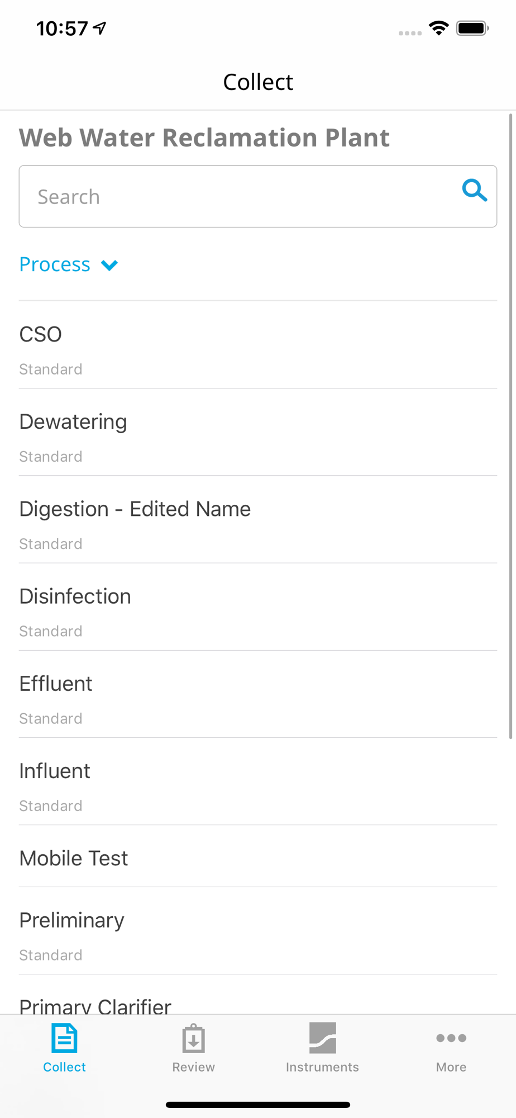Click the vertical scrollbar thumb

tap(510, 426)
